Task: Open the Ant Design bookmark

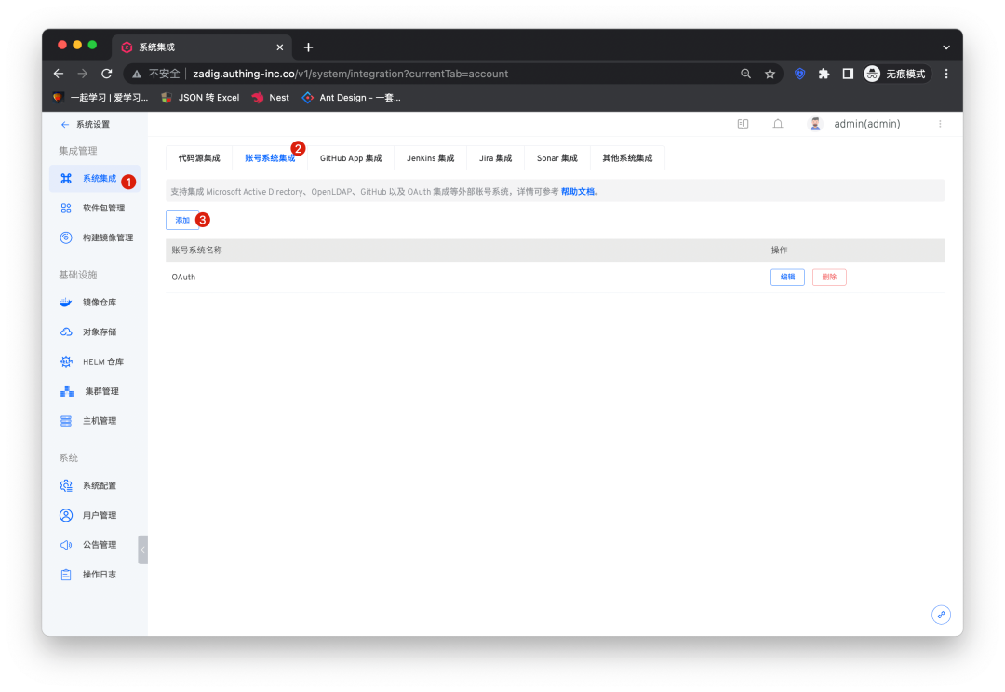Action: pos(351,98)
